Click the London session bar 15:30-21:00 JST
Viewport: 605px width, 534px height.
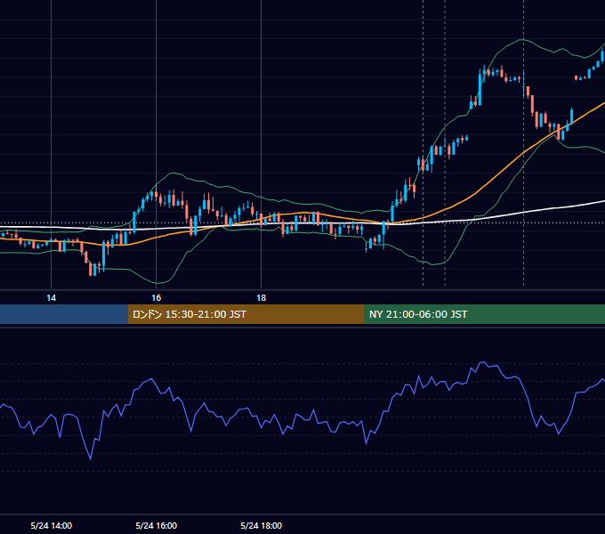click(x=246, y=314)
